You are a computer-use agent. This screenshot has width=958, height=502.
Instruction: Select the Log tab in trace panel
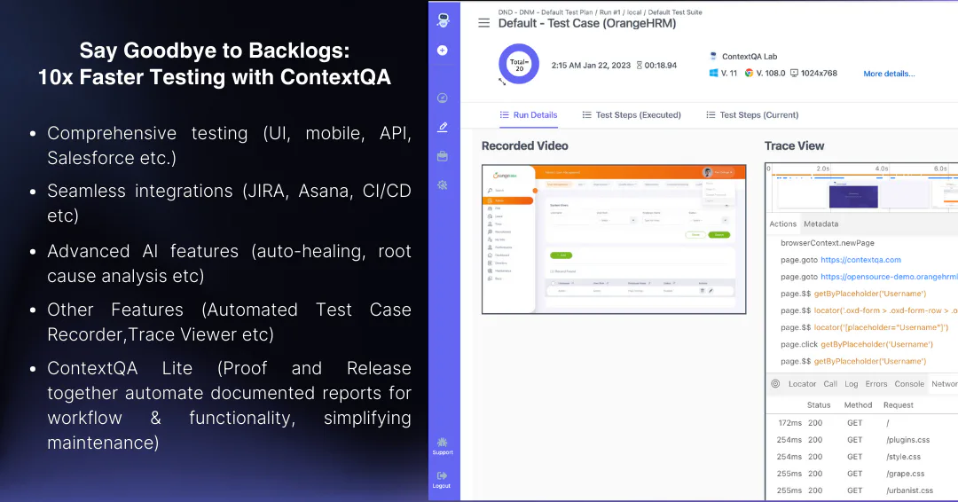851,384
